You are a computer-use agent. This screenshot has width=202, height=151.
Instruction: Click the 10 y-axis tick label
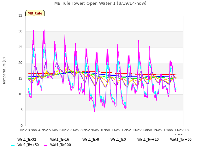(x=20, y=94)
